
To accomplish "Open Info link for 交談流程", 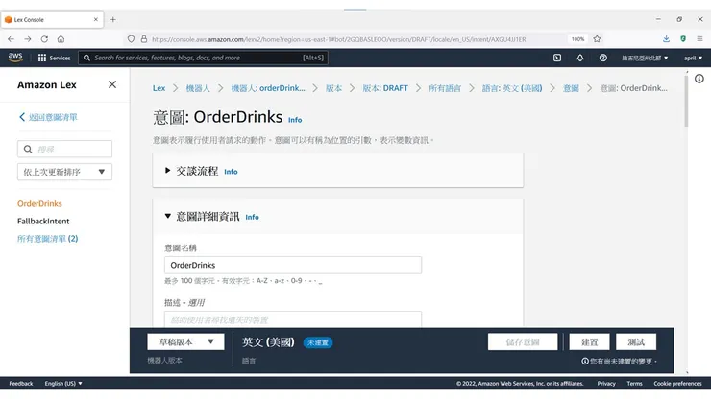I will 231,172.
